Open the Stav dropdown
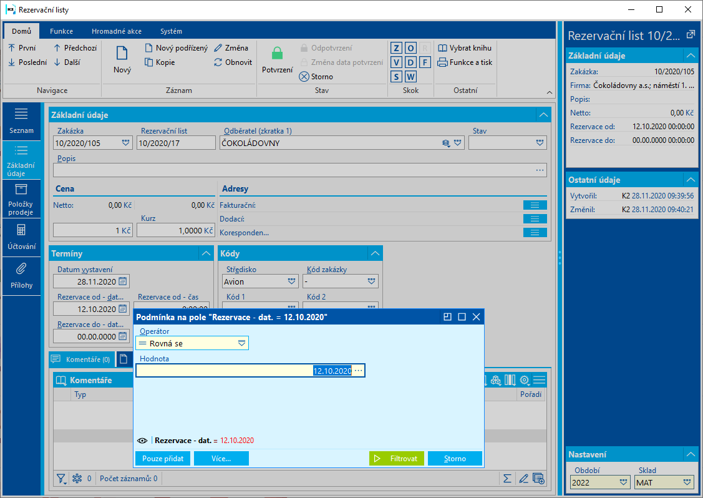This screenshot has width=703, height=498. tap(540, 143)
